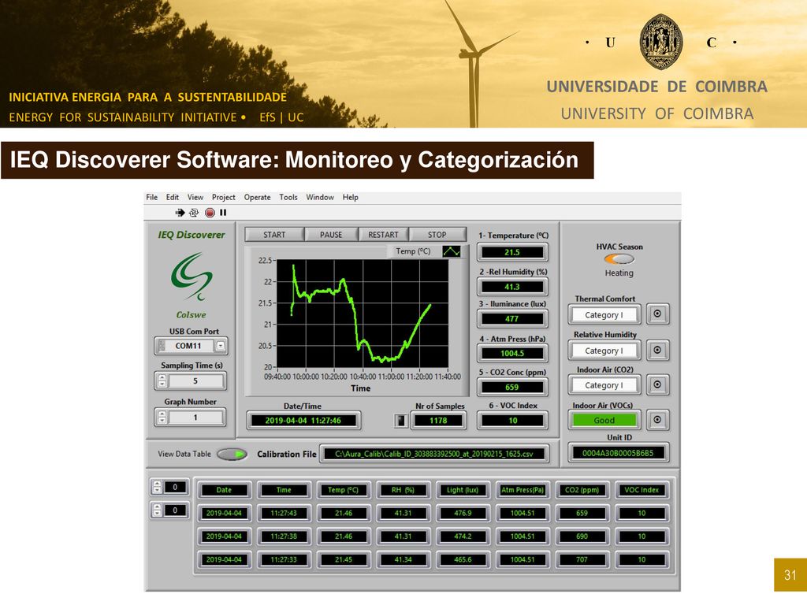Image resolution: width=807 pixels, height=605 pixels.
Task: Click the Colswe green logo
Action: tap(192, 277)
